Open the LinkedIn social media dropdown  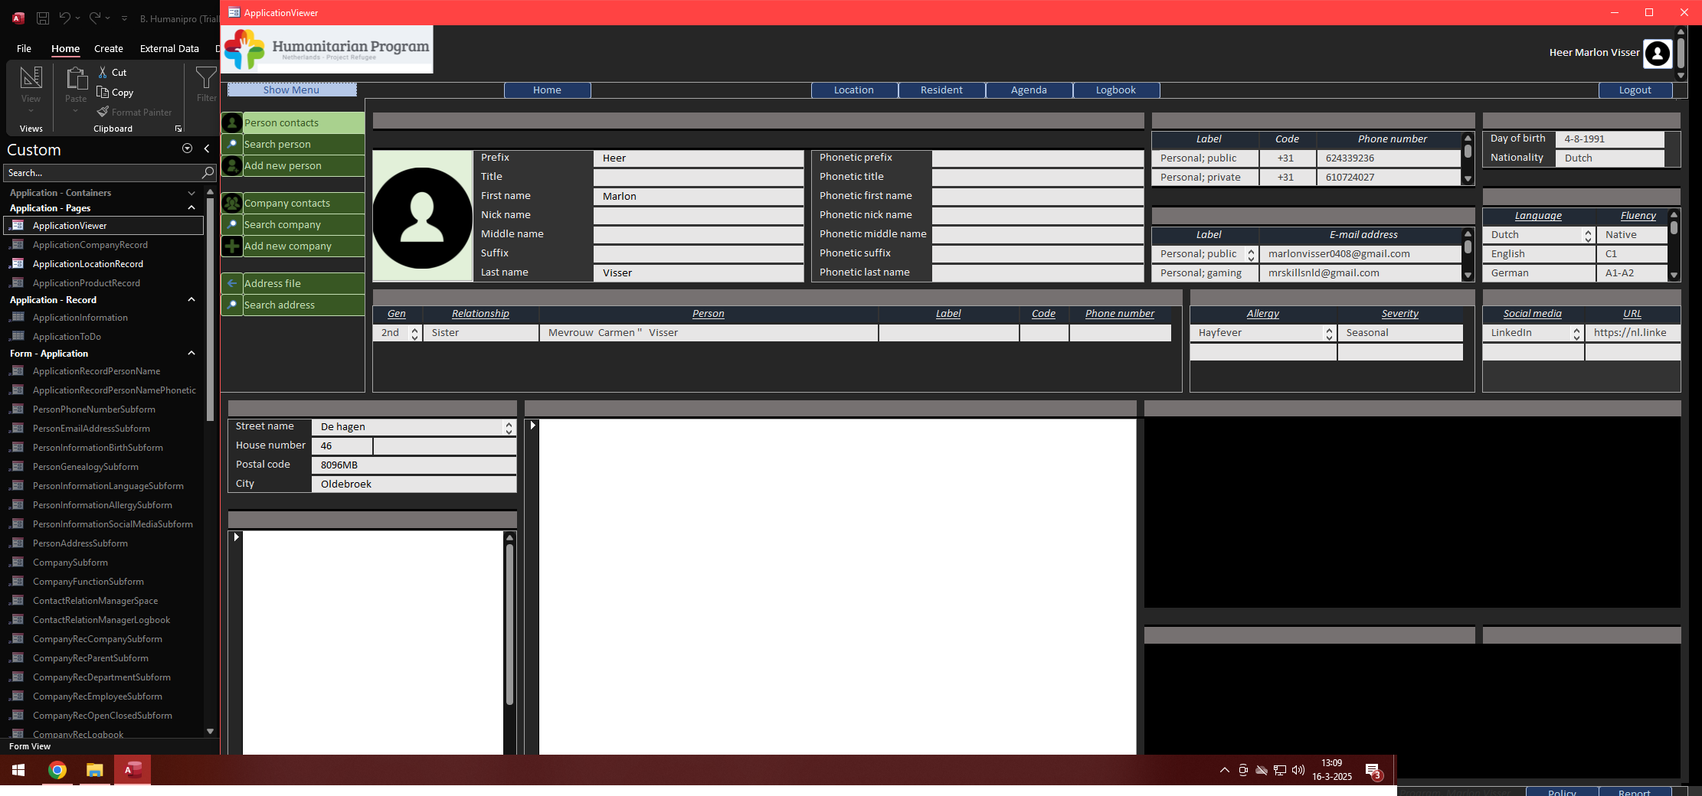pos(1576,333)
